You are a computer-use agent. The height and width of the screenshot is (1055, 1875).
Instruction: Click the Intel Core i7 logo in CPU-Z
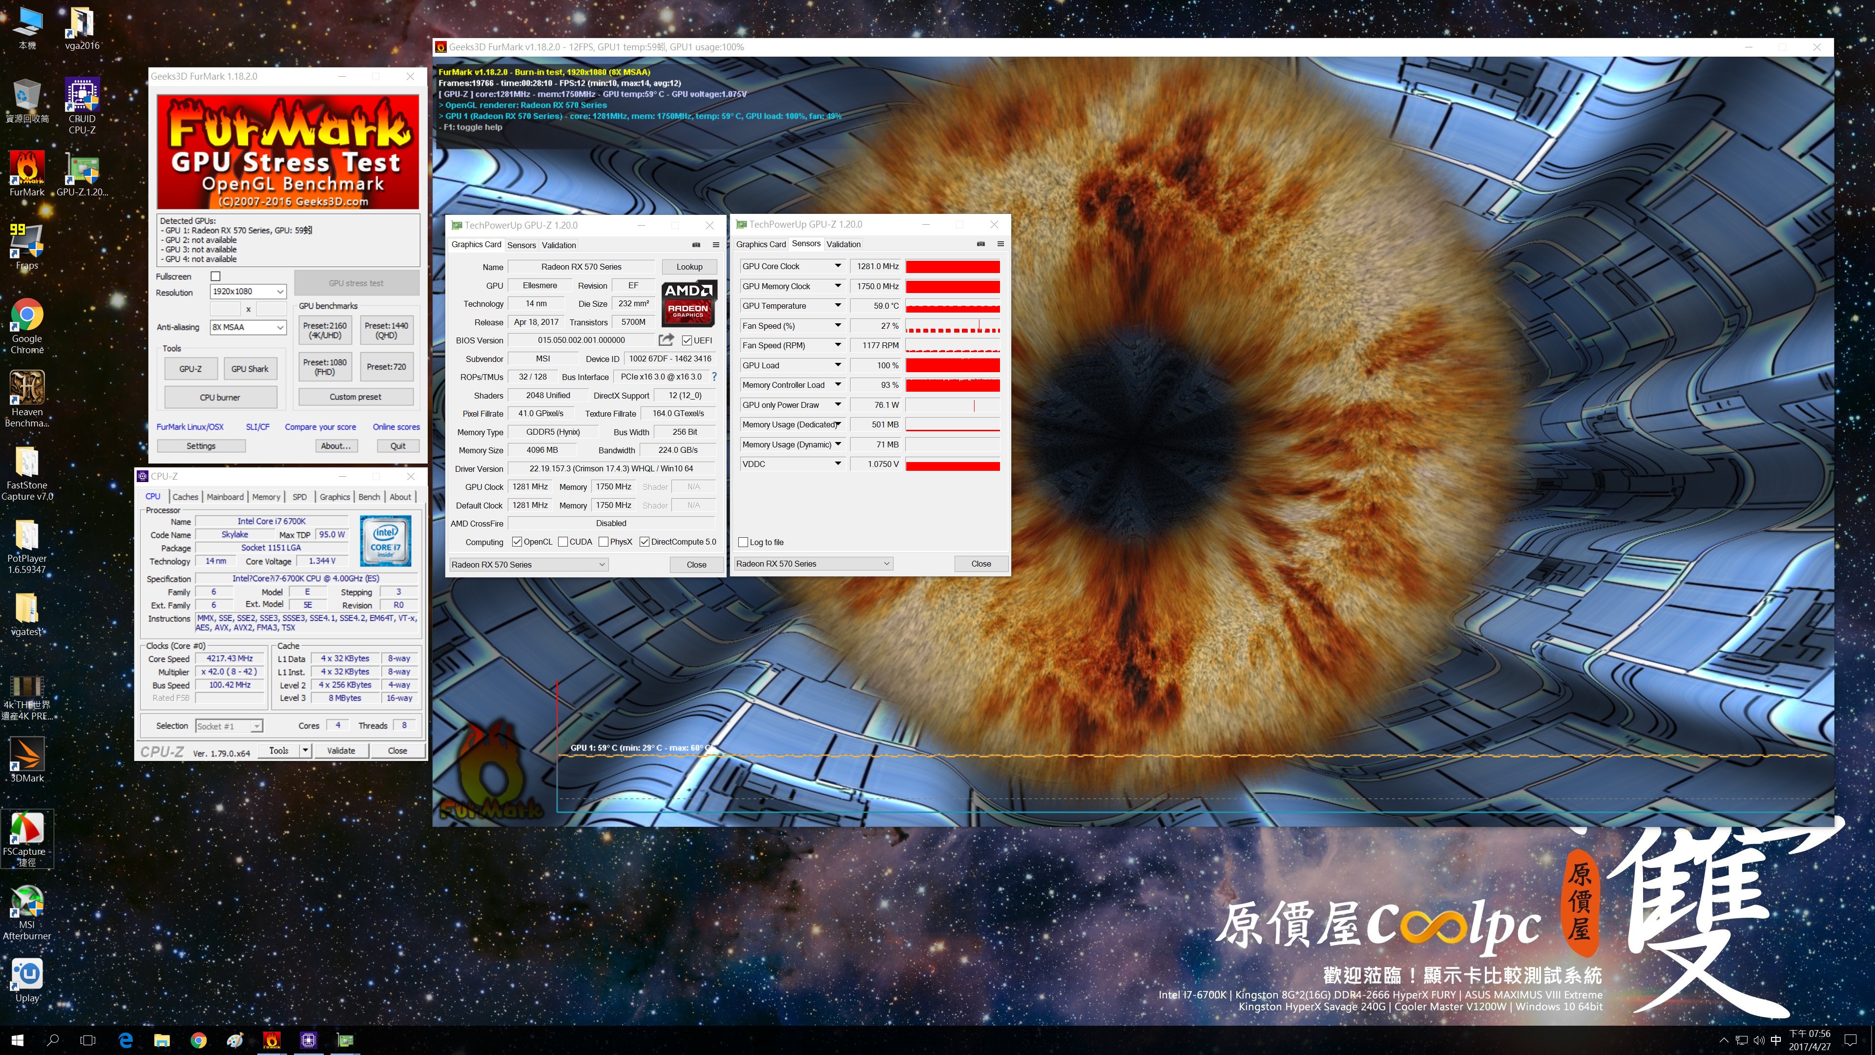click(x=385, y=541)
